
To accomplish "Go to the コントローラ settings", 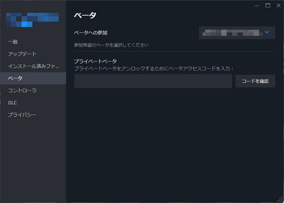I will click(22, 90).
